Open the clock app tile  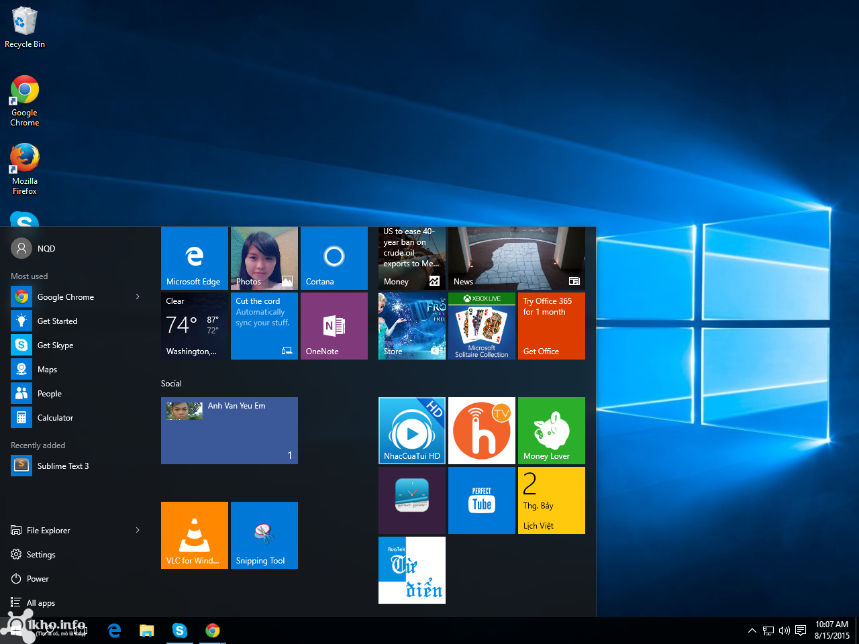412,500
